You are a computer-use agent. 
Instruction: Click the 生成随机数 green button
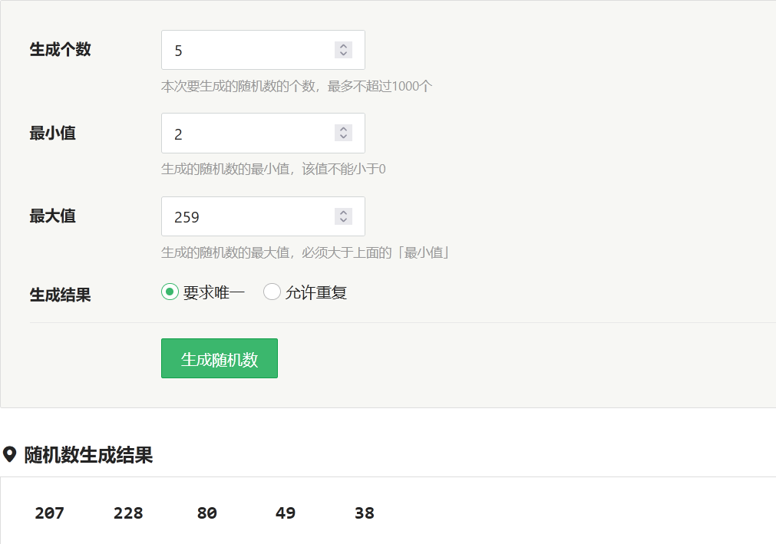coord(220,358)
